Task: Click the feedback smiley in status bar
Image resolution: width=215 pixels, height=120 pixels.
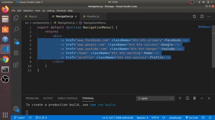Action: point(203,118)
